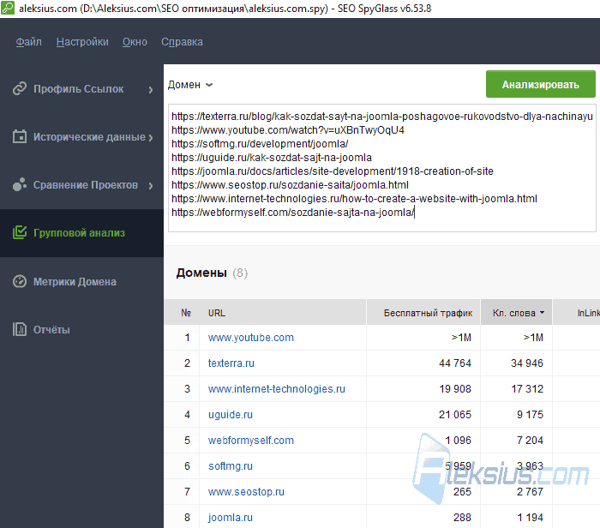Click the seostop.ru/sozdanie-saita URL line

click(x=290, y=185)
